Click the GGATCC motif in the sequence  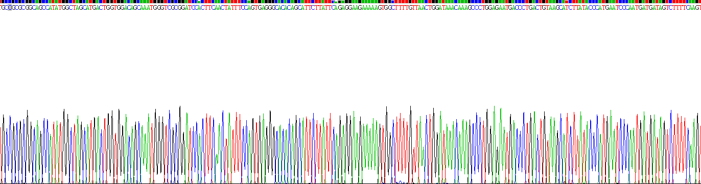click(x=188, y=7)
